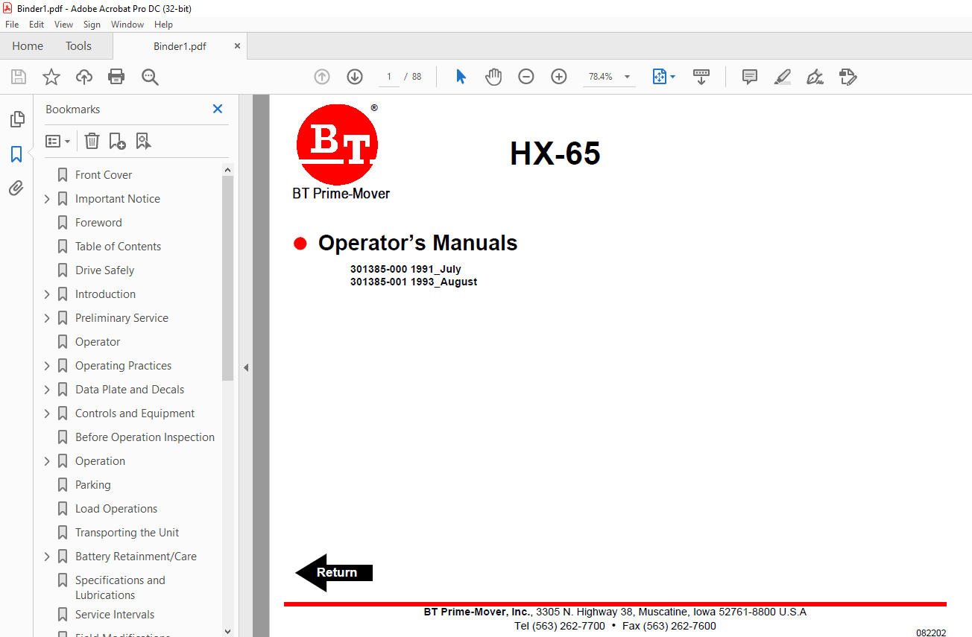The image size is (972, 637).
Task: Expand the Data Plate and Decals bookmark
Action: pyautogui.click(x=47, y=390)
